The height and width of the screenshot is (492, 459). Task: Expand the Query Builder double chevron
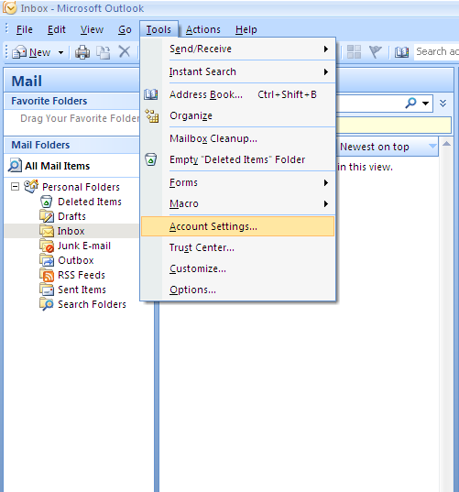443,104
